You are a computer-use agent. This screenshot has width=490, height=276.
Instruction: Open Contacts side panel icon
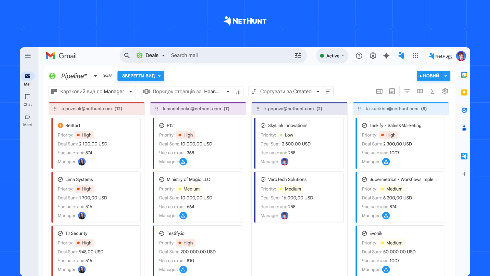pos(464,128)
